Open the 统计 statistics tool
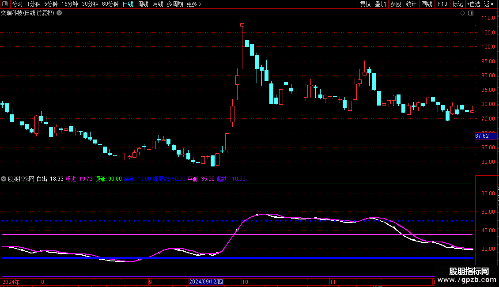 411,4
